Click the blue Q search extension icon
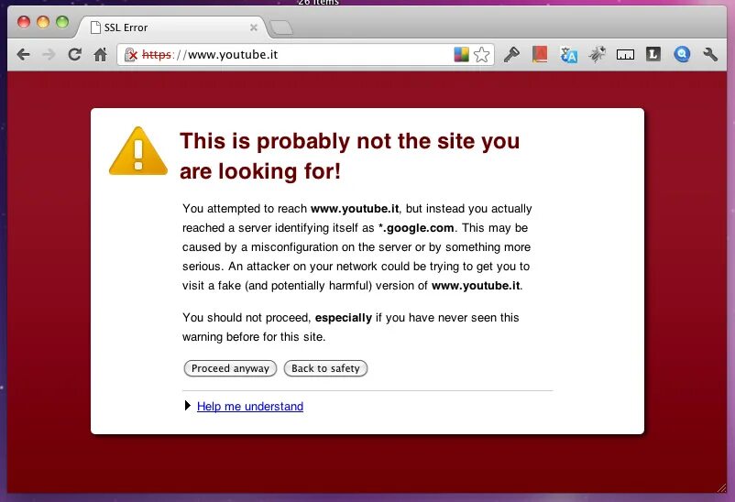735x502 pixels. 682,54
